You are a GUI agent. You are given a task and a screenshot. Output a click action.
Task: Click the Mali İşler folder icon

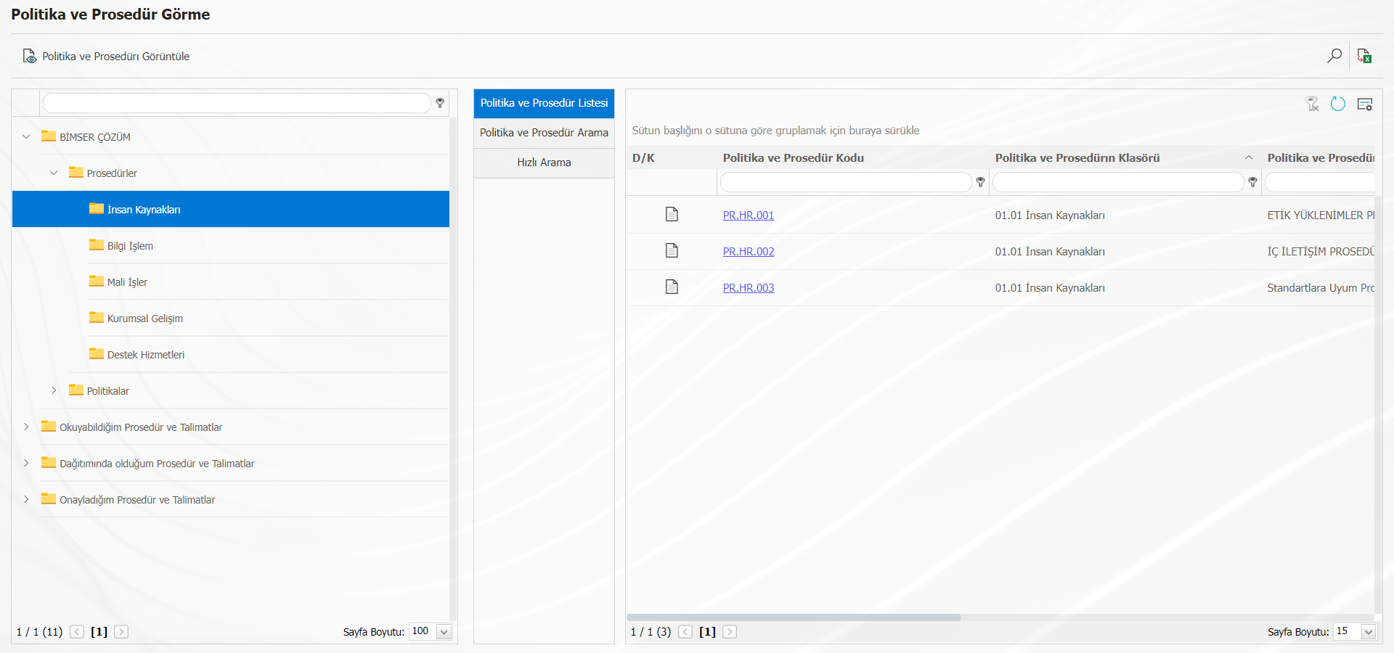97,281
